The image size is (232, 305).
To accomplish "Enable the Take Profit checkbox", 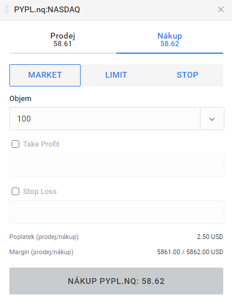I will [15, 144].
